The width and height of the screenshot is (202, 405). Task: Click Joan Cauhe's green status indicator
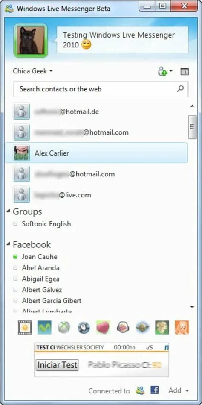pos(15,257)
